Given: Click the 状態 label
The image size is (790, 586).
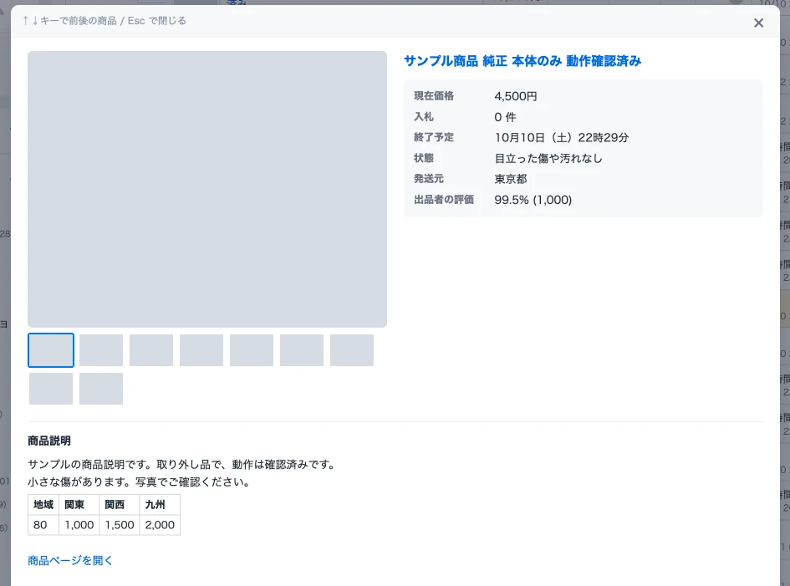Looking at the screenshot, I should click(x=424, y=158).
